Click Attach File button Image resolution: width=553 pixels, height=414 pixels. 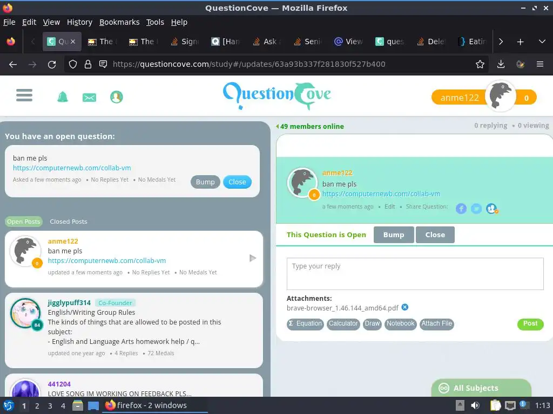click(x=436, y=323)
